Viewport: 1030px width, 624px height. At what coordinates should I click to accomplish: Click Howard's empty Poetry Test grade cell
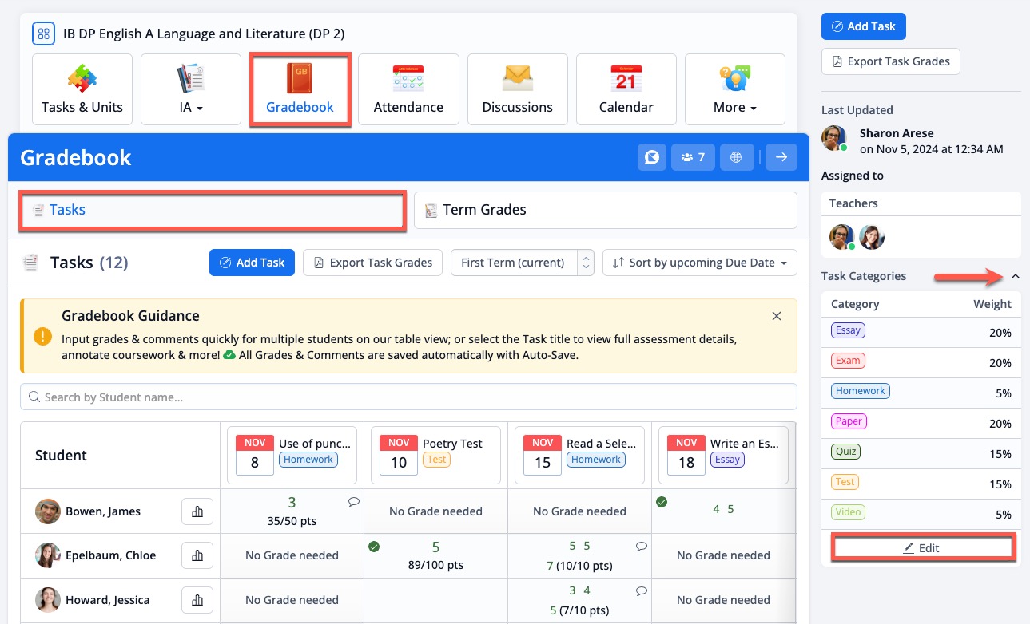(435, 600)
